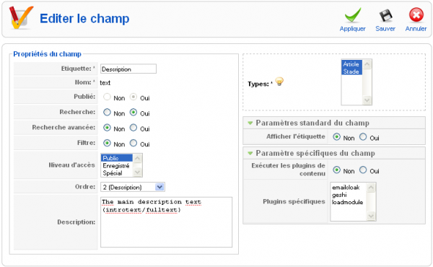The image size is (433, 267).
Task: Click the Types list scroll down arrow
Action: [367, 100]
